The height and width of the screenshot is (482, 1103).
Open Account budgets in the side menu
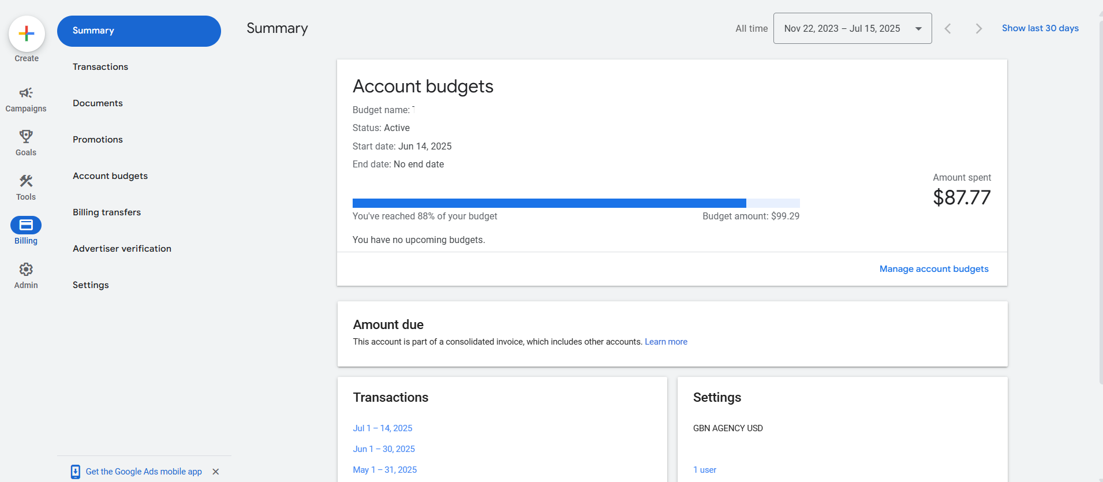(x=110, y=176)
